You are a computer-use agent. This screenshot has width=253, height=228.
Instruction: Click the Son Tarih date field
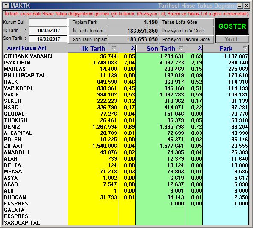(48, 39)
